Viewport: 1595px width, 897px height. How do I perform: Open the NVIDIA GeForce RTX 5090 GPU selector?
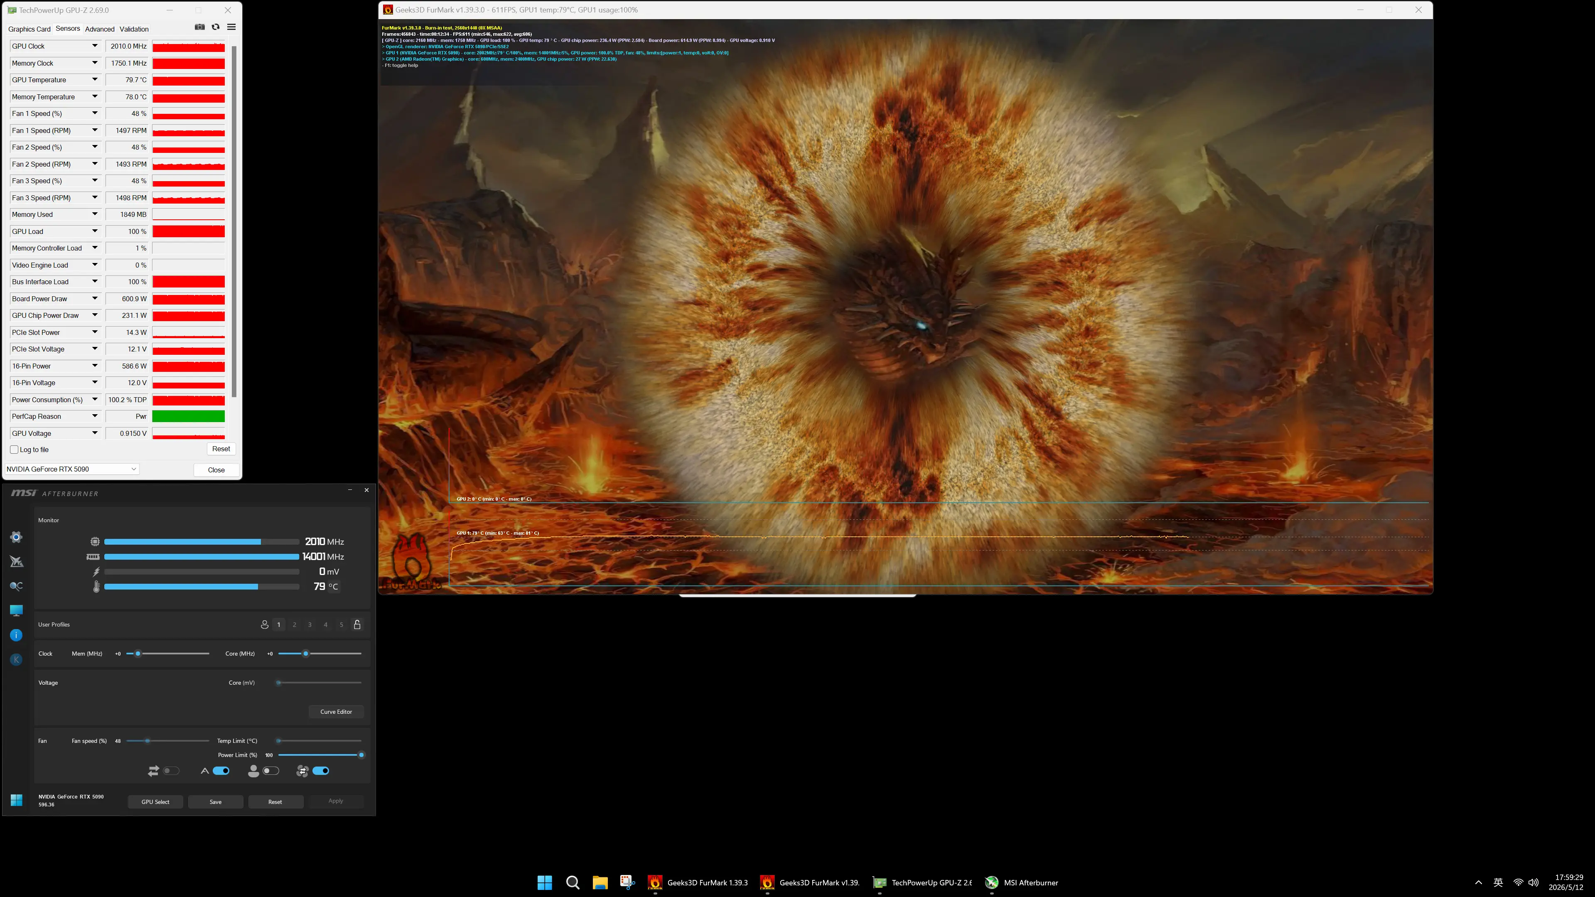click(x=72, y=469)
